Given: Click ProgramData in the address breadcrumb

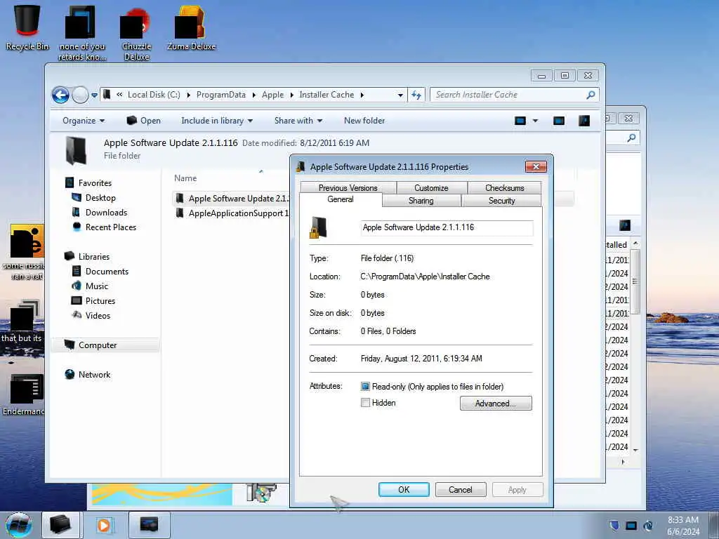Looking at the screenshot, I should 221,95.
